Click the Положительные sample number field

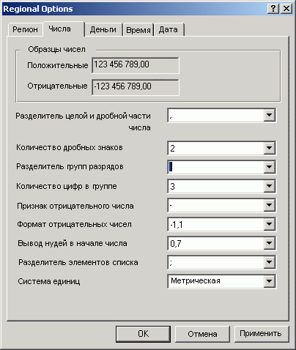point(136,65)
